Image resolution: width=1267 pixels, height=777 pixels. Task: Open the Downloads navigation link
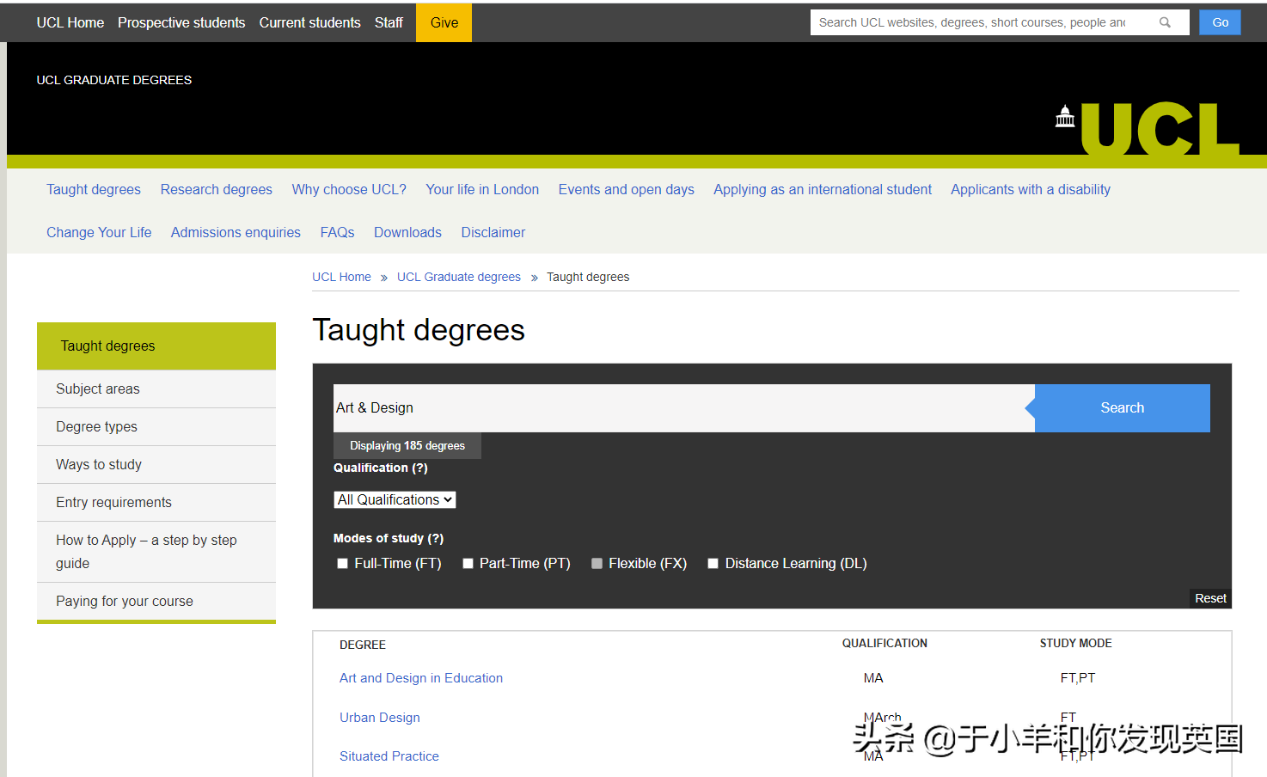[x=407, y=233]
